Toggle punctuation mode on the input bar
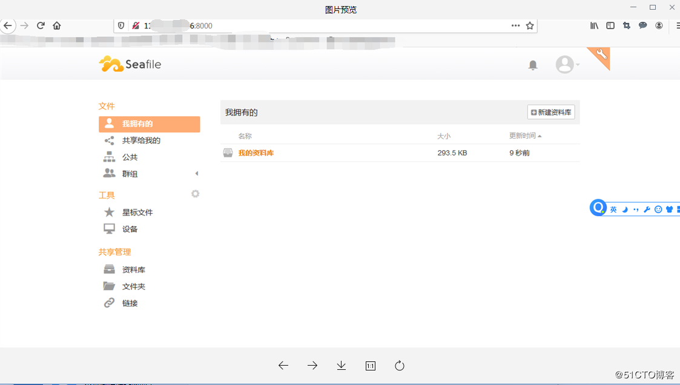Viewport: 680px width, 385px height. tap(636, 209)
